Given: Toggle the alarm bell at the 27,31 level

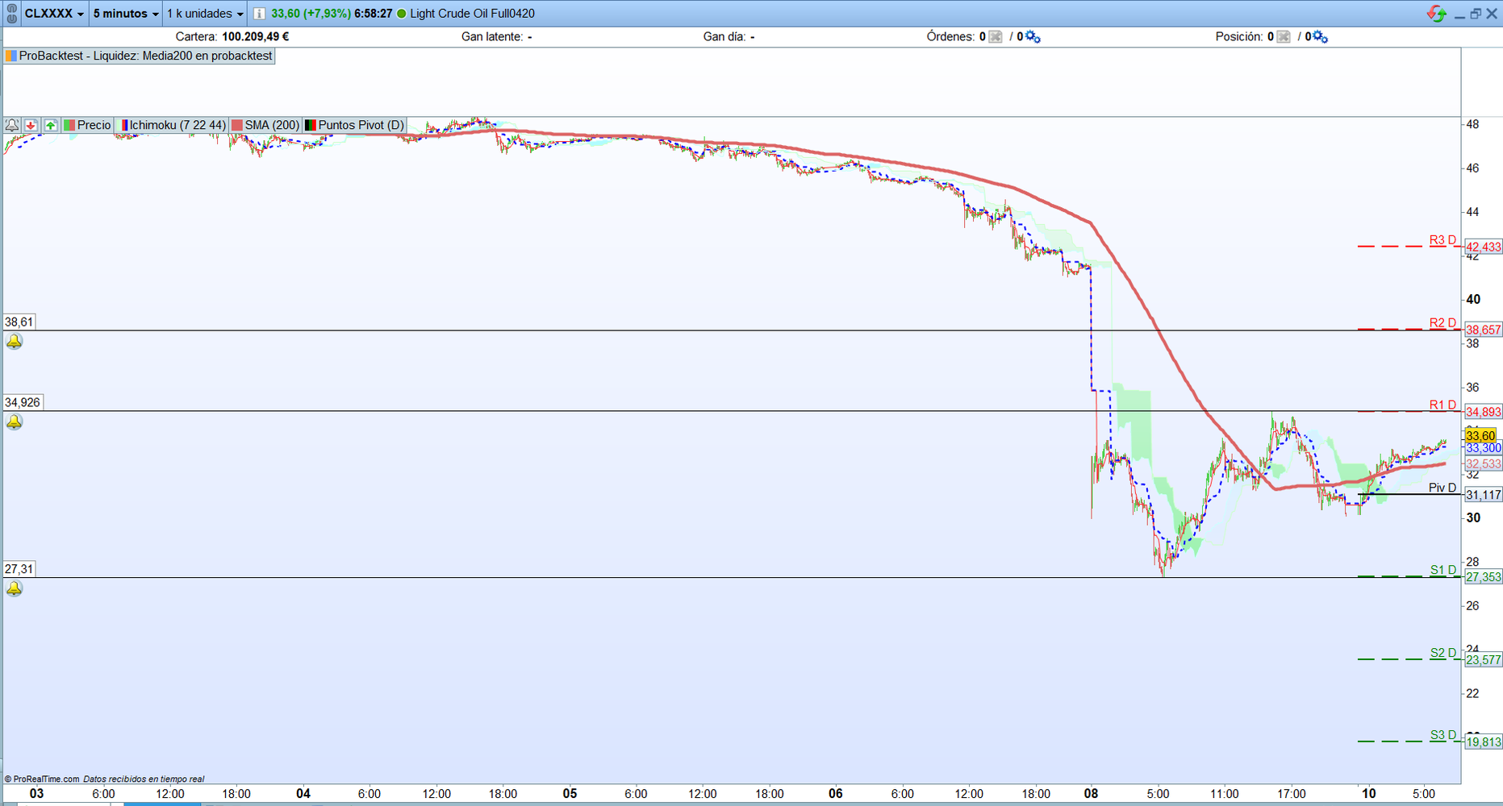Looking at the screenshot, I should (13, 588).
